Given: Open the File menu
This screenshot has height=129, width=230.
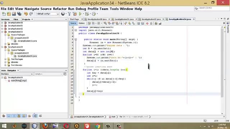Looking at the screenshot, I should [x=4, y=9].
